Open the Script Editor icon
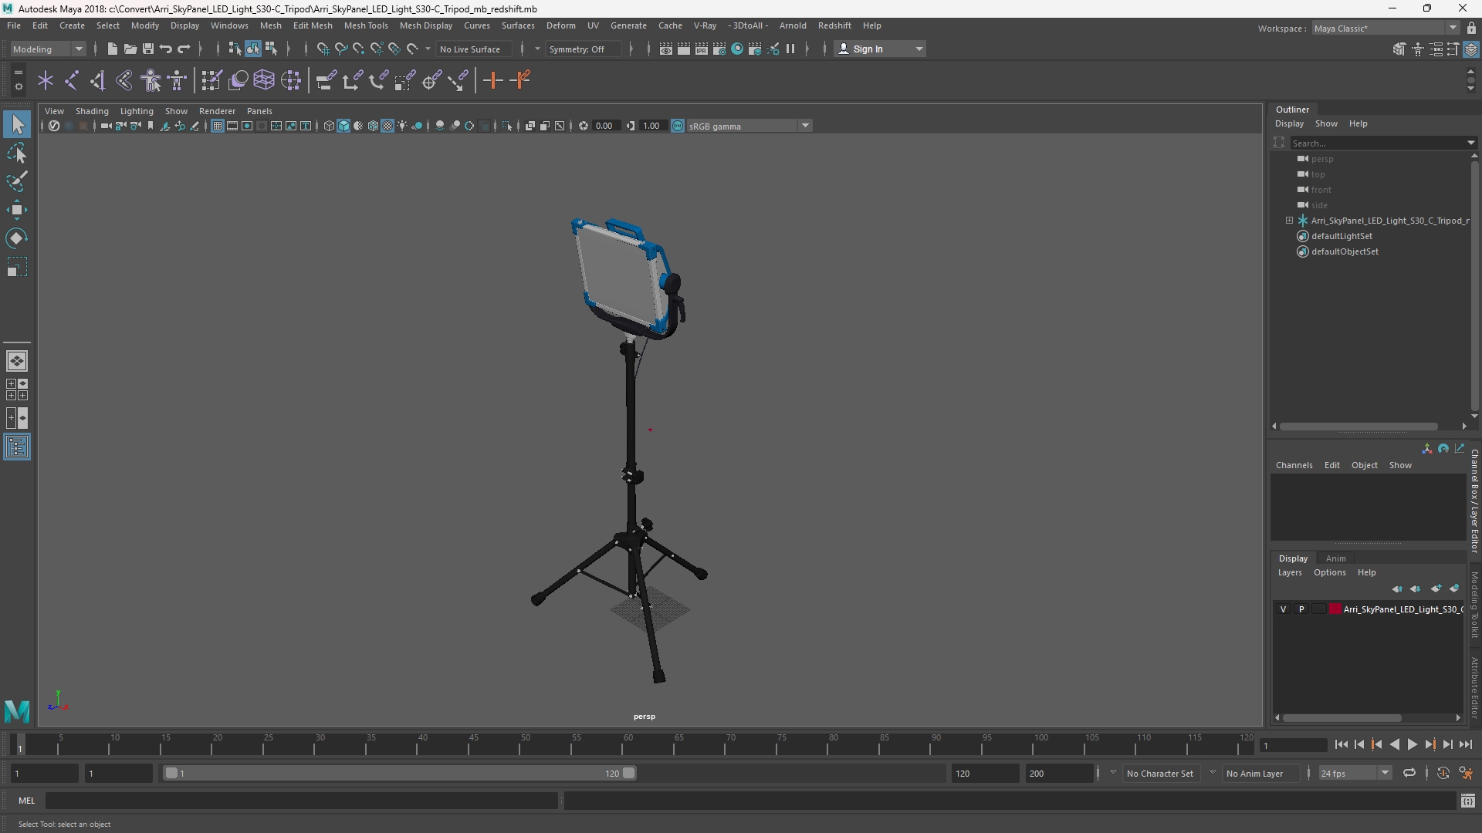Screen dimensions: 1482x833 (1468, 801)
